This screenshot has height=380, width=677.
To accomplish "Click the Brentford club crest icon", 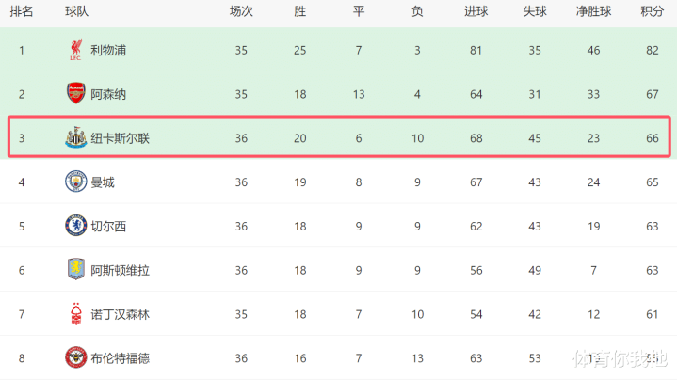I will tap(76, 357).
